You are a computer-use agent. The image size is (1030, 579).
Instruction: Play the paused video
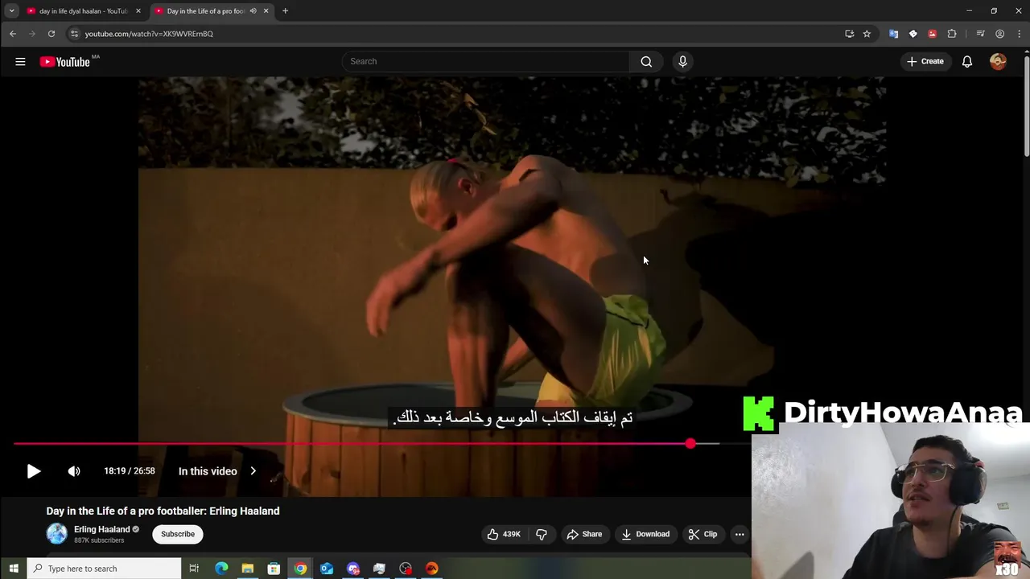pos(34,471)
